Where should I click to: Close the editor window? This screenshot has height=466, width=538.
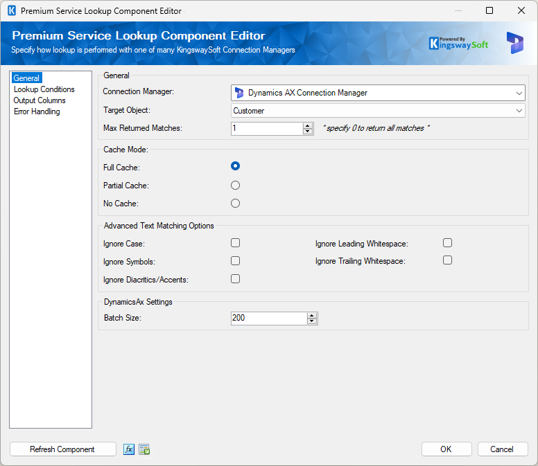pyautogui.click(x=521, y=10)
